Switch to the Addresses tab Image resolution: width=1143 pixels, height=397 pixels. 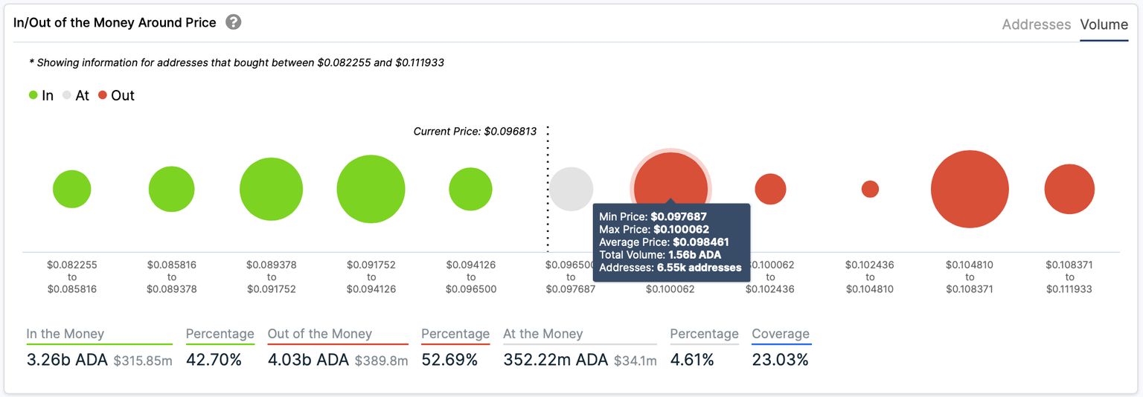(1036, 25)
